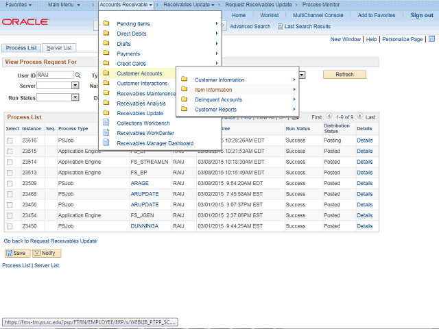Screen dimensions: 439x329
Task: Open Item Information submenu
Action: [213, 90]
